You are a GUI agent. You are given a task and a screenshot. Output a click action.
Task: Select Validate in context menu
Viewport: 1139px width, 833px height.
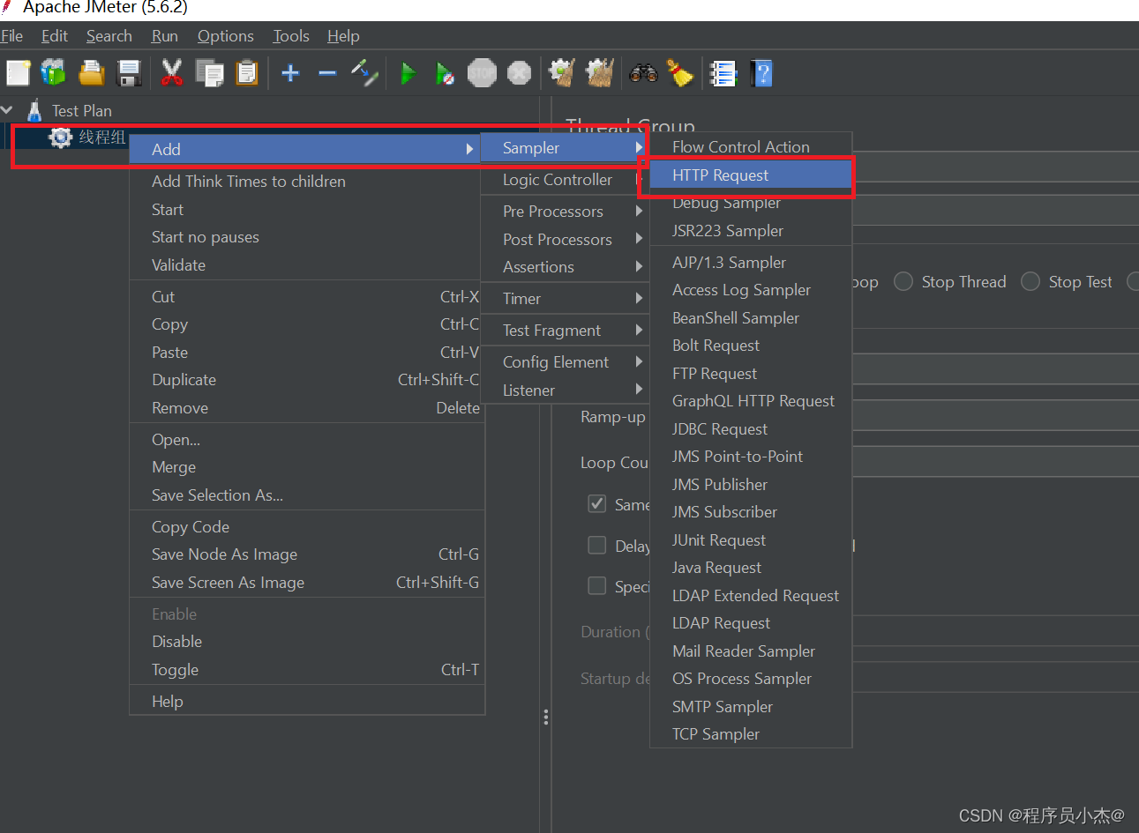[307, 264]
